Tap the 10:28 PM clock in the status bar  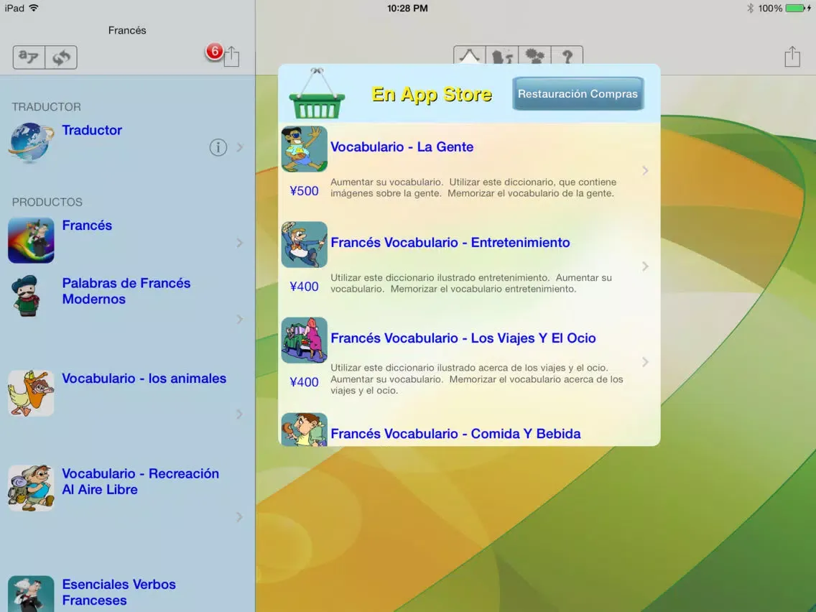point(407,9)
